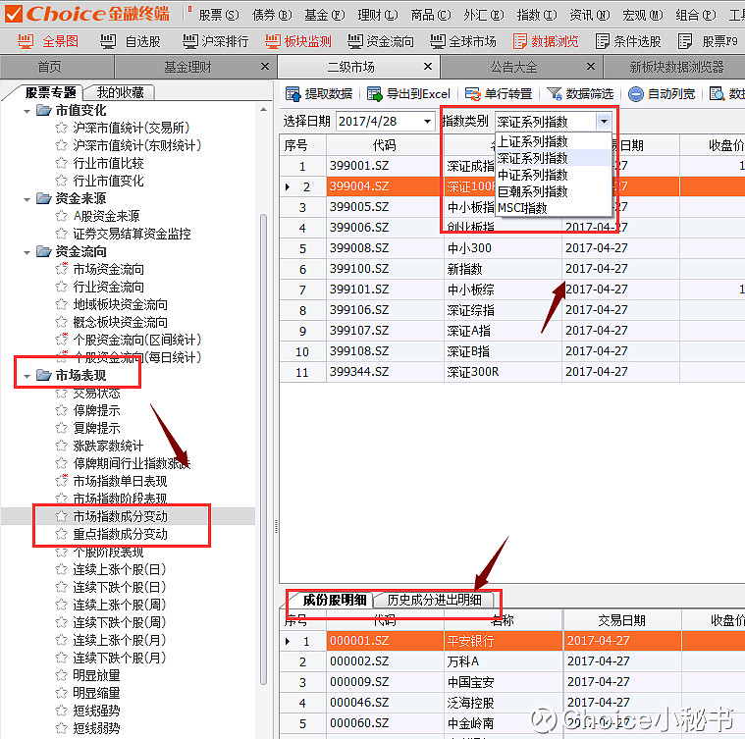Star 沪深市值统计(交易所) as favorite
Viewport: 745px width, 739px height.
click(x=61, y=128)
